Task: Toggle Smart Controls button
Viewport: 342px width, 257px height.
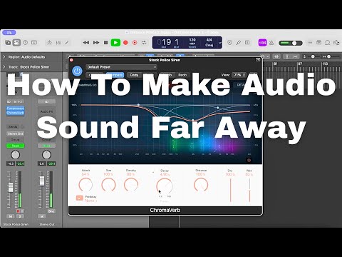Action: 49,43
